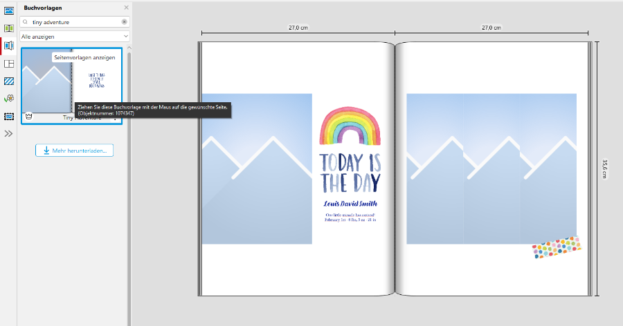Click the search field containing tiny adventure
Viewport: 623px width, 326px height.
[x=75, y=22]
